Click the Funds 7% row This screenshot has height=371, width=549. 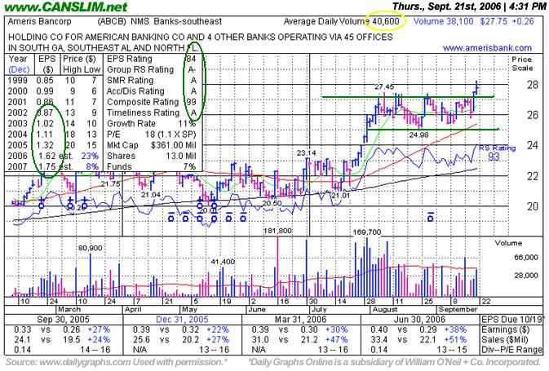(151, 166)
